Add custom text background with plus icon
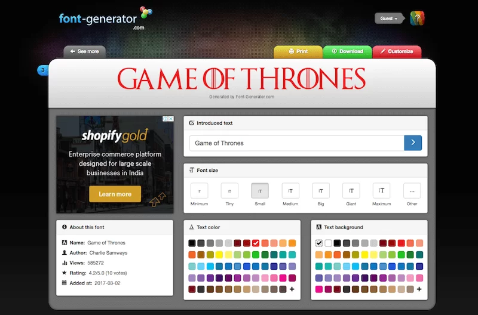 coord(419,289)
